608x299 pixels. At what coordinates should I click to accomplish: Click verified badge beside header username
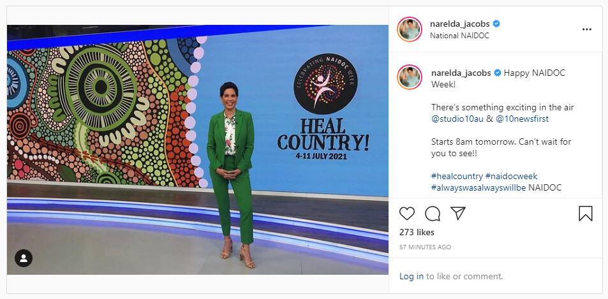coord(496,24)
